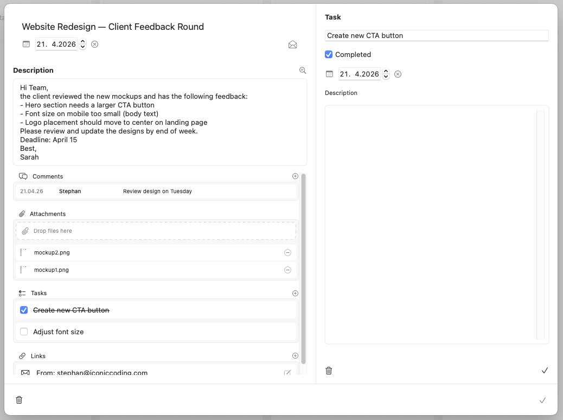The height and width of the screenshot is (420, 563).
Task: Confirm the task with the checkmark button
Action: coord(545,371)
